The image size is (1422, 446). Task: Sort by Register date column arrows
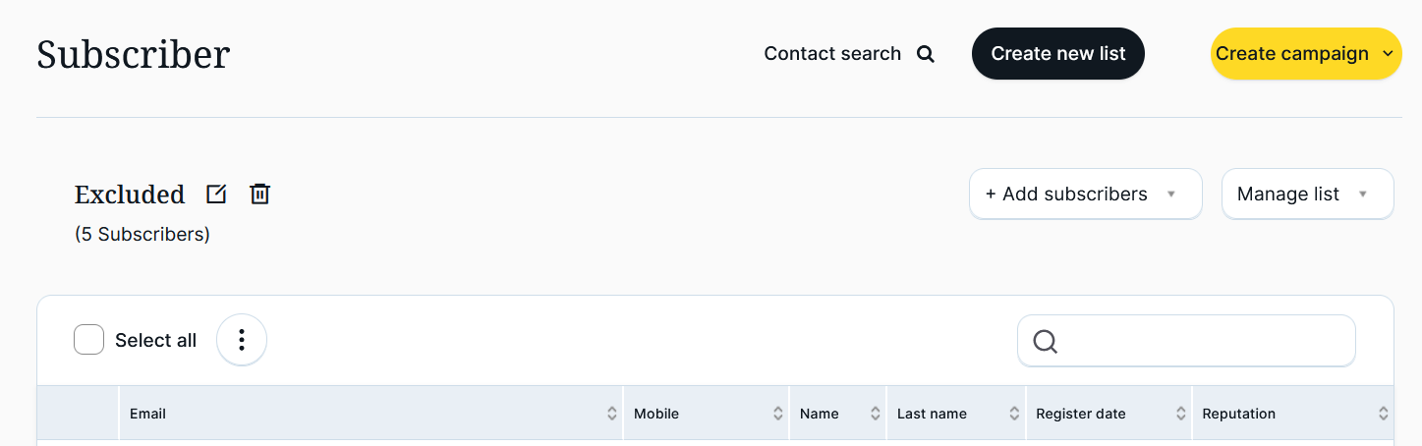click(1181, 414)
